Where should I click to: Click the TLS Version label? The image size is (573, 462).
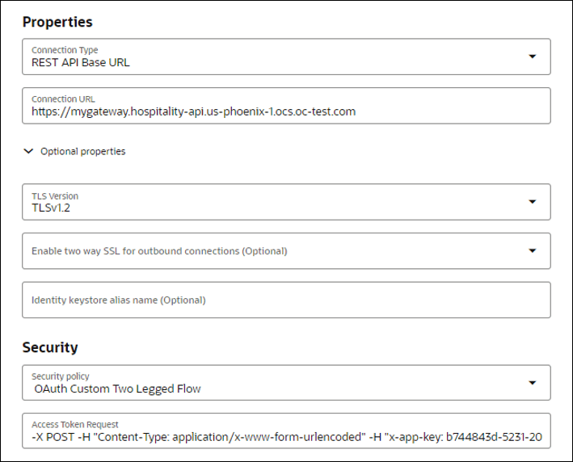tap(55, 196)
